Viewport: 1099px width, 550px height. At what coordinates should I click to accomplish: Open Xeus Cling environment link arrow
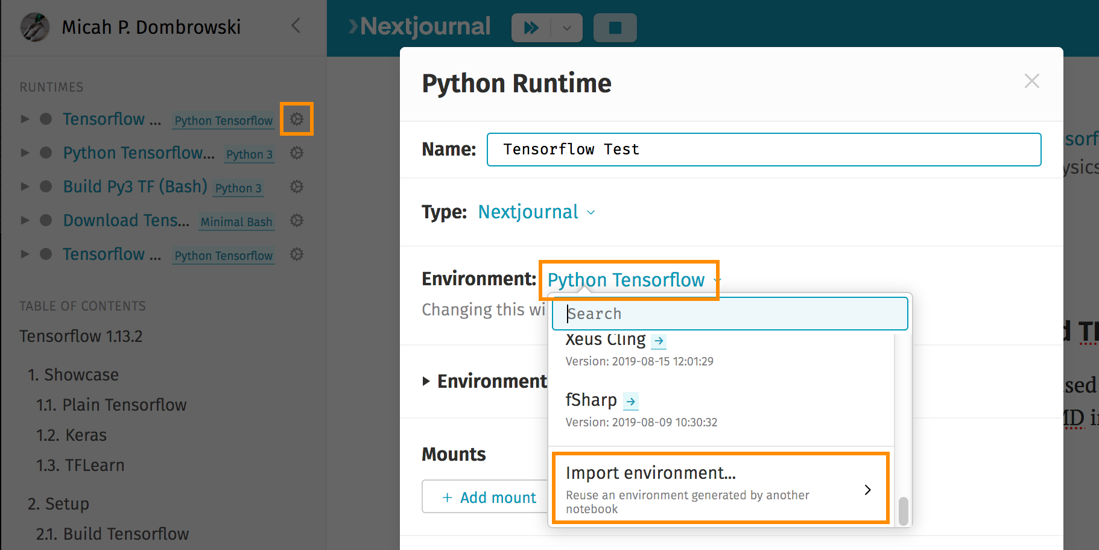[x=659, y=341]
